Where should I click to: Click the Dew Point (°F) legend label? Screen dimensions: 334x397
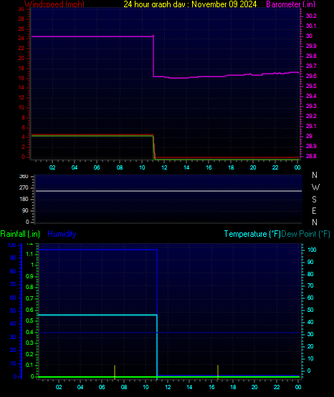click(305, 234)
